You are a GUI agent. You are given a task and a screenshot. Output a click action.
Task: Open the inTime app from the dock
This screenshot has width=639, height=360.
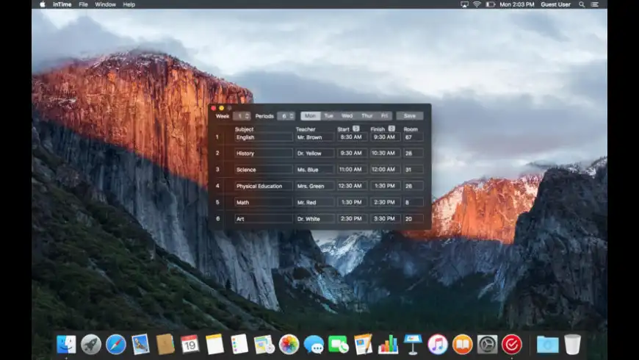pyautogui.click(x=511, y=344)
